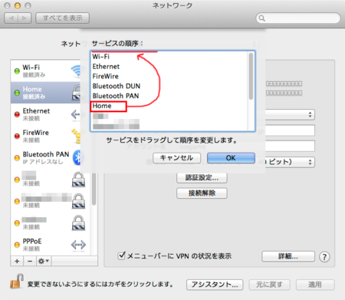Select Bluetooth DUN in service order list
The width and height of the screenshot is (345, 300).
click(169, 86)
